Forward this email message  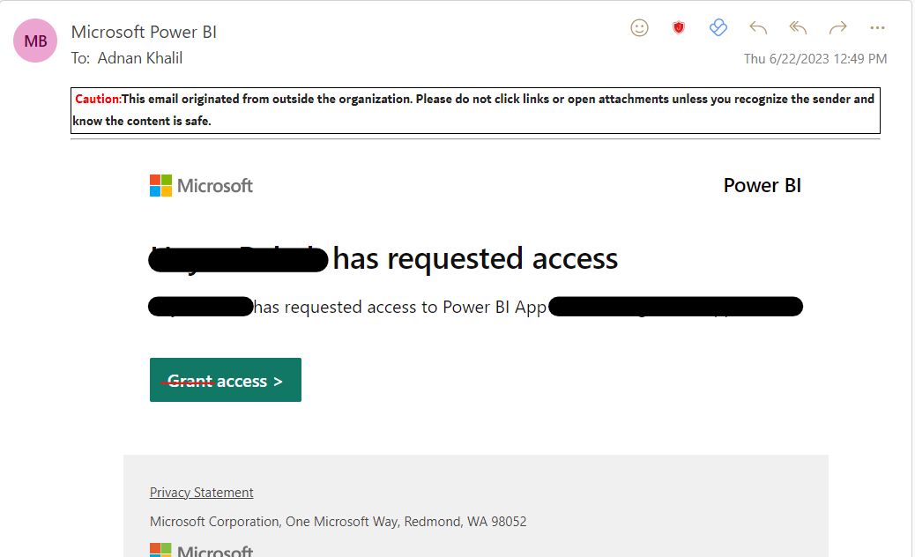pos(837,28)
